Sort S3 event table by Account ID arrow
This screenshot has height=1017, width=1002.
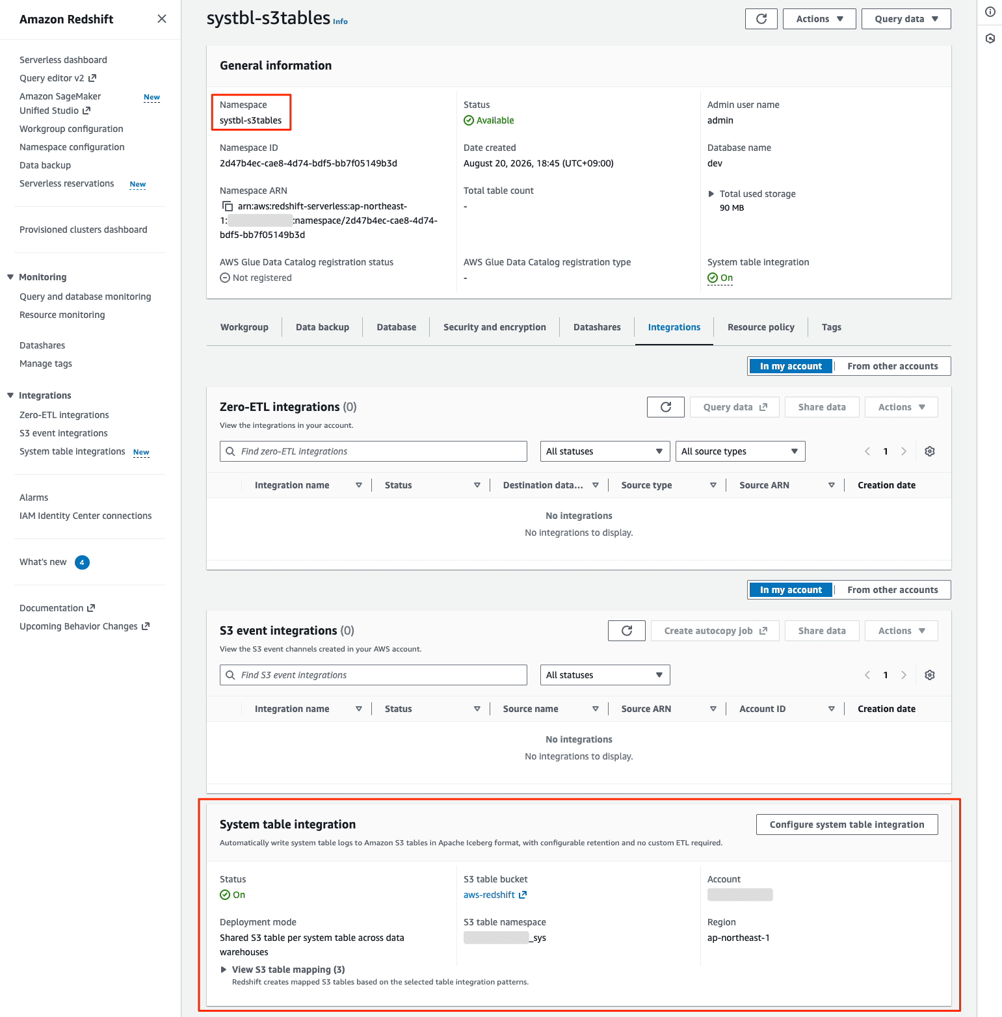(x=832, y=709)
